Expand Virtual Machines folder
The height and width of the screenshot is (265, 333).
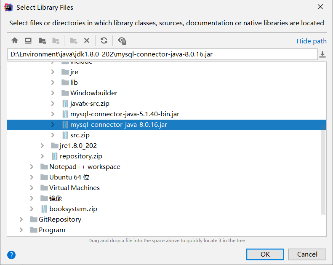[32, 187]
